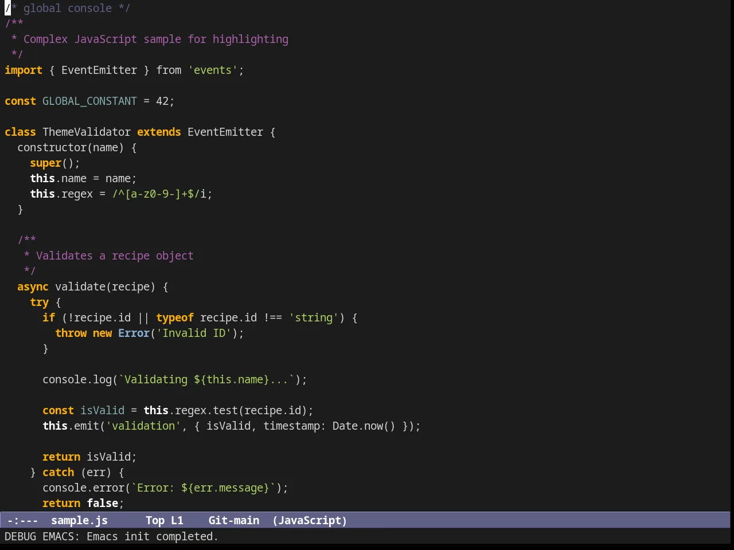Click the 'isValid' variable declaration
734x550 pixels.
coord(102,410)
